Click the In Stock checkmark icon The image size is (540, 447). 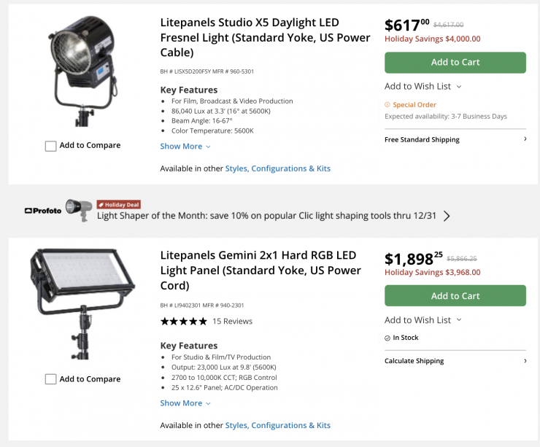coord(387,338)
